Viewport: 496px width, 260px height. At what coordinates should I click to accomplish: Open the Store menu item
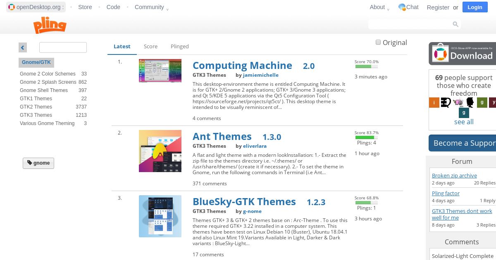[85, 7]
